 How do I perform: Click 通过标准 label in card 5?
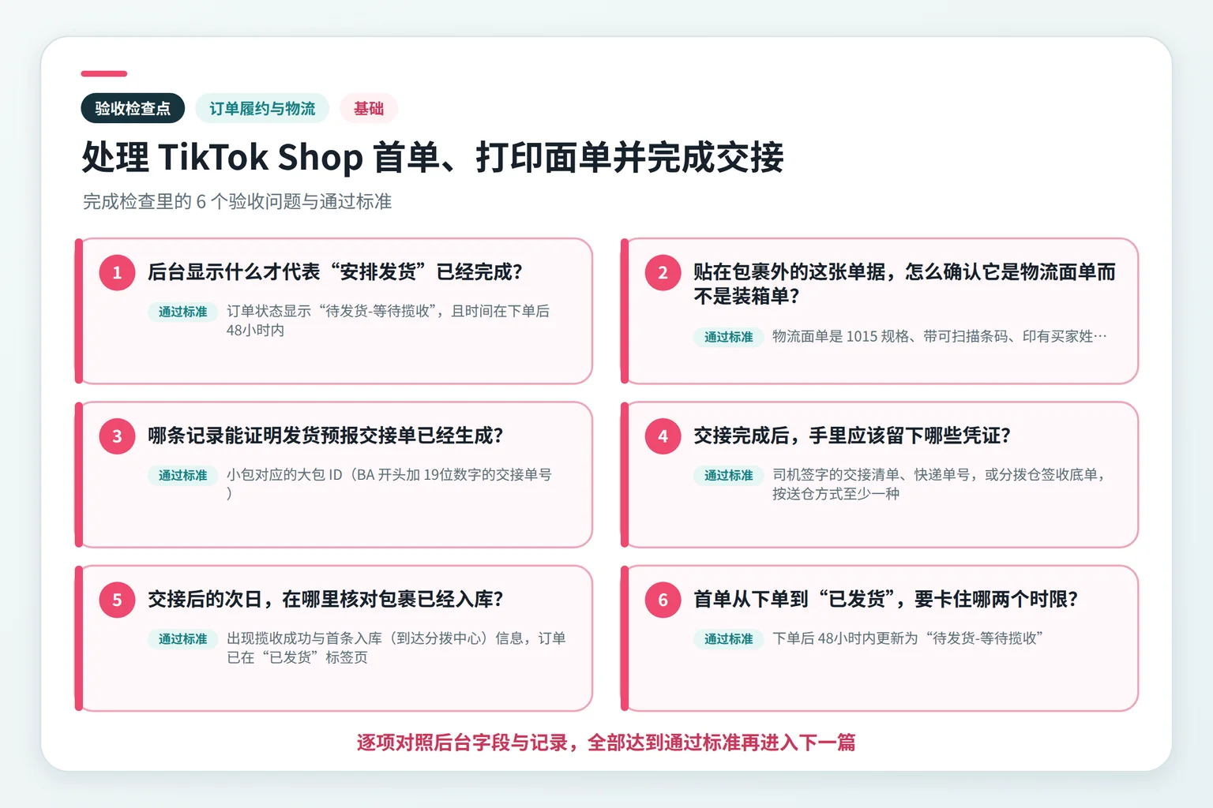tap(182, 638)
